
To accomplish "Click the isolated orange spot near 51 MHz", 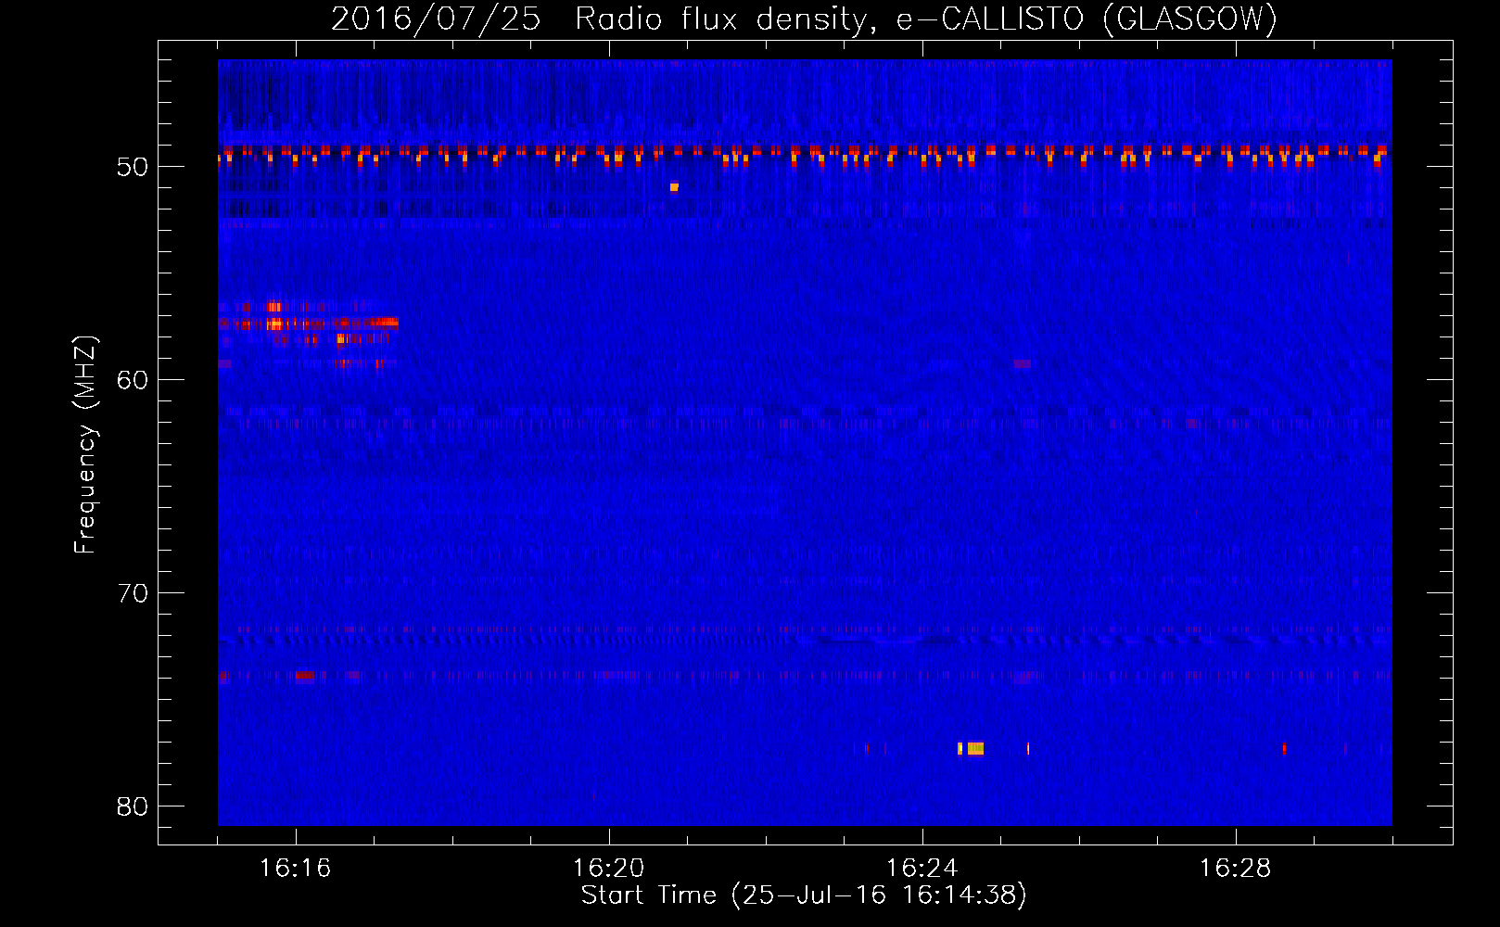I will (674, 187).
